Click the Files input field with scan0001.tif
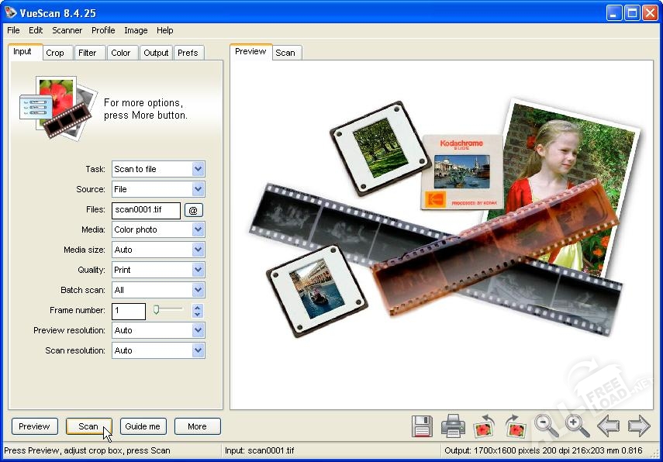The width and height of the screenshot is (663, 462). pyautogui.click(x=146, y=210)
